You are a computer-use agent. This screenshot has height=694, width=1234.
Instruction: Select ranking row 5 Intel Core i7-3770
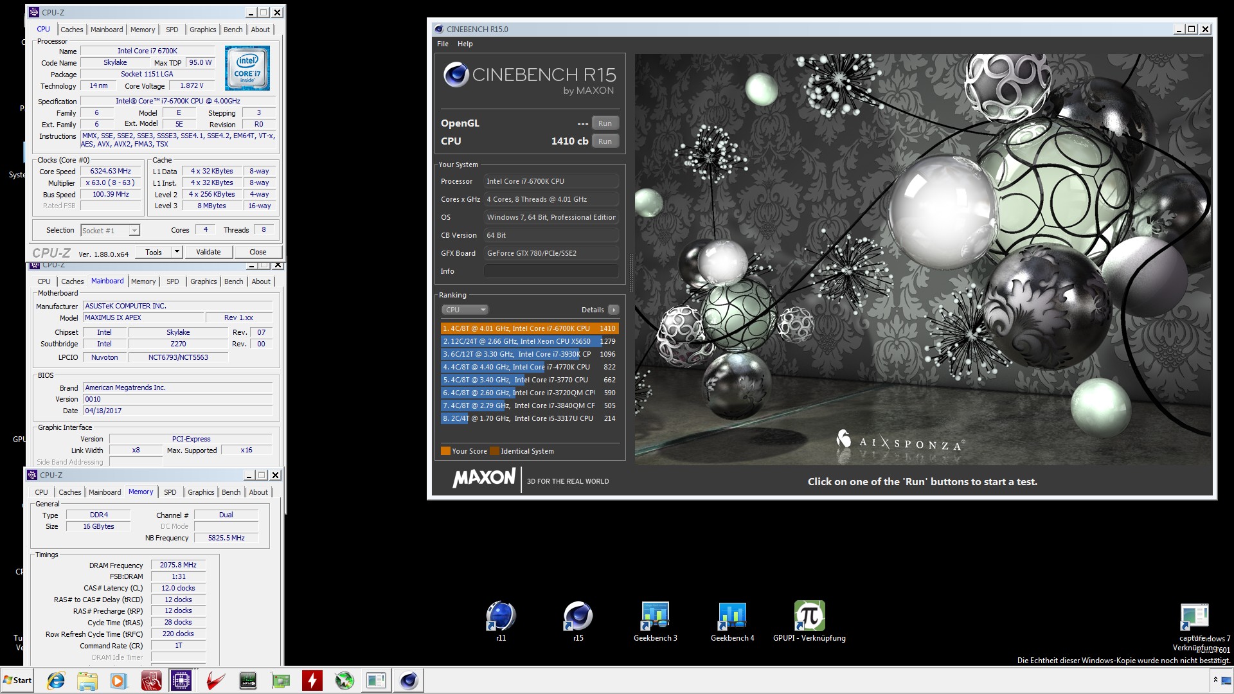click(x=530, y=380)
